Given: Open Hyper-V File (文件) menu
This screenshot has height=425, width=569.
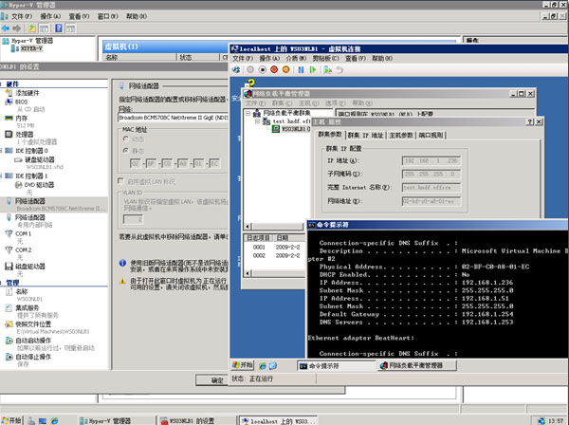Looking at the screenshot, I should click(x=22, y=16).
